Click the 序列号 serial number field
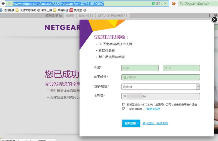218x141 pixels. tap(161, 96)
